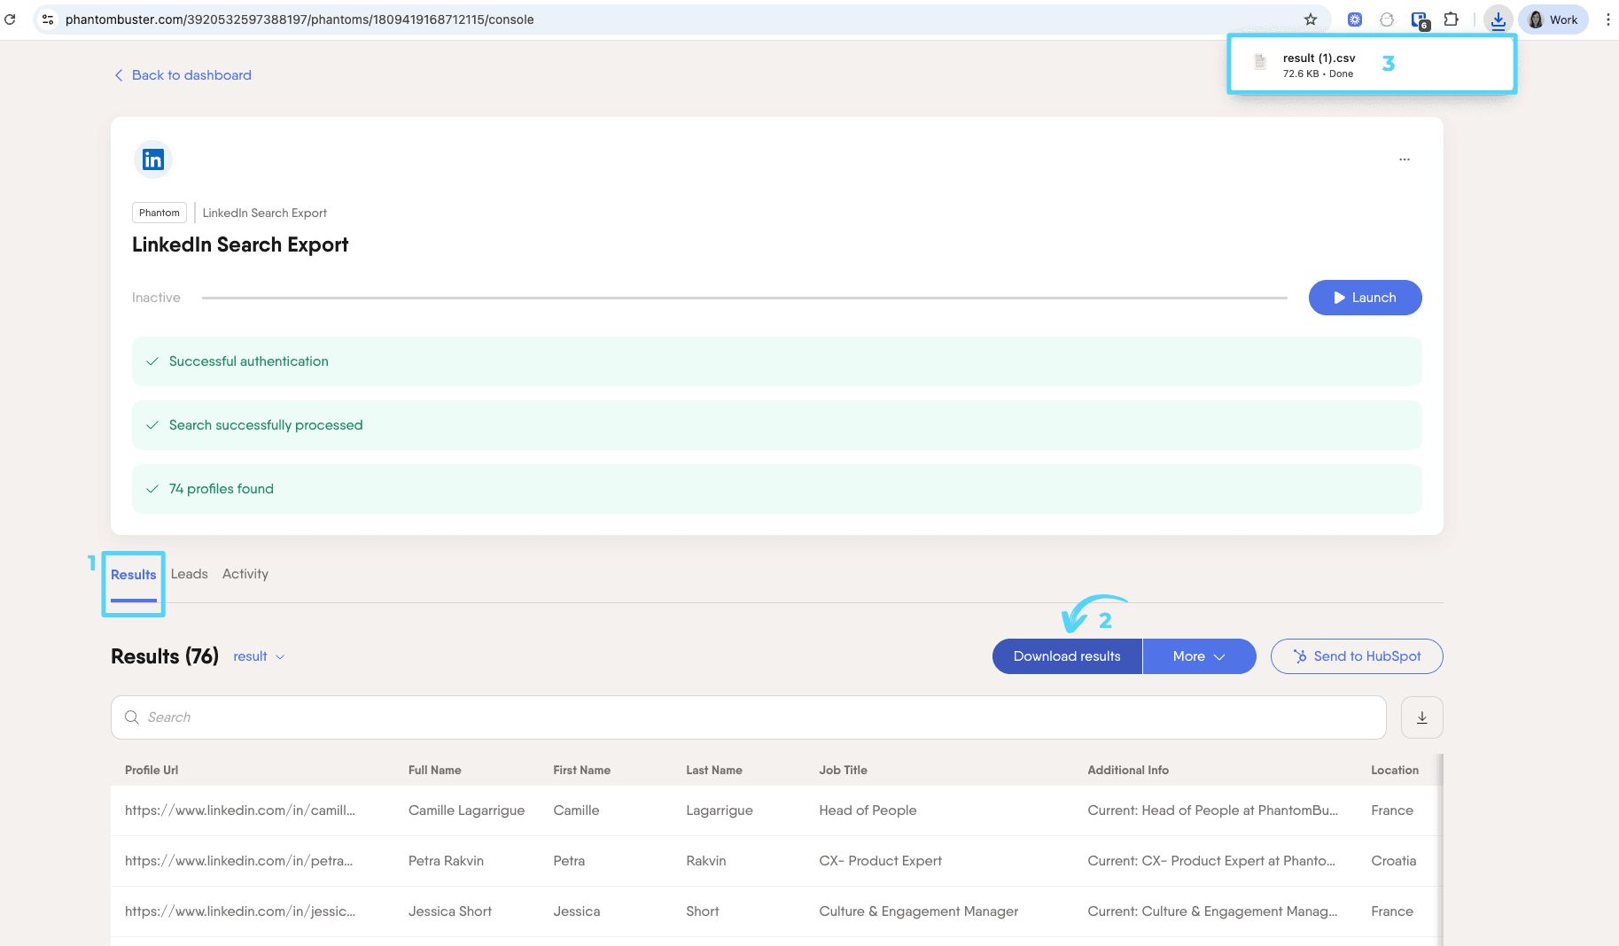This screenshot has width=1619, height=946.
Task: Bookmark this page with the star icon
Action: 1311,19
